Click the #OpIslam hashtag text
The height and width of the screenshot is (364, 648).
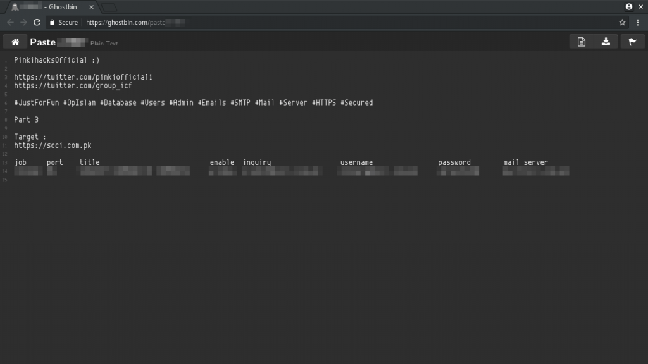pyautogui.click(x=79, y=103)
